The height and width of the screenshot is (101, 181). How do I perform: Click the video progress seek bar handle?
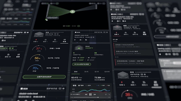[98, 97]
